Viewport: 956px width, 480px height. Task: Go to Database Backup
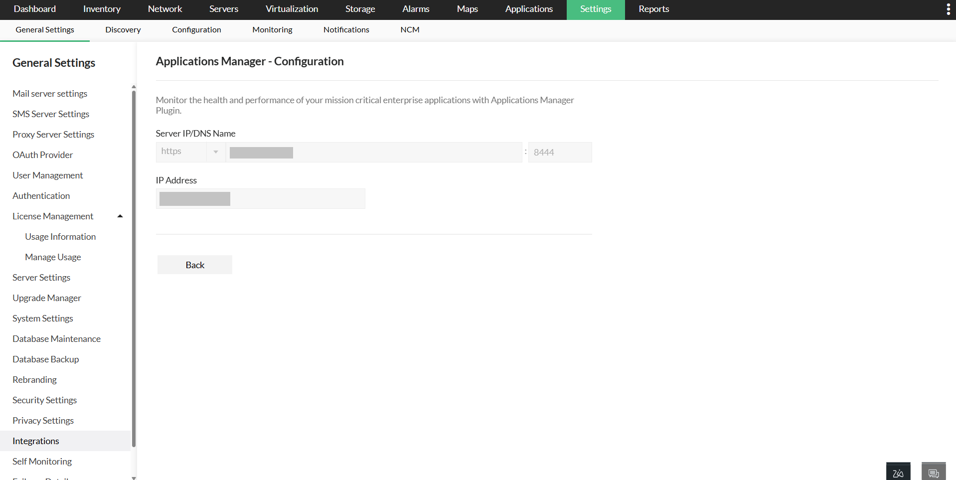coord(46,359)
